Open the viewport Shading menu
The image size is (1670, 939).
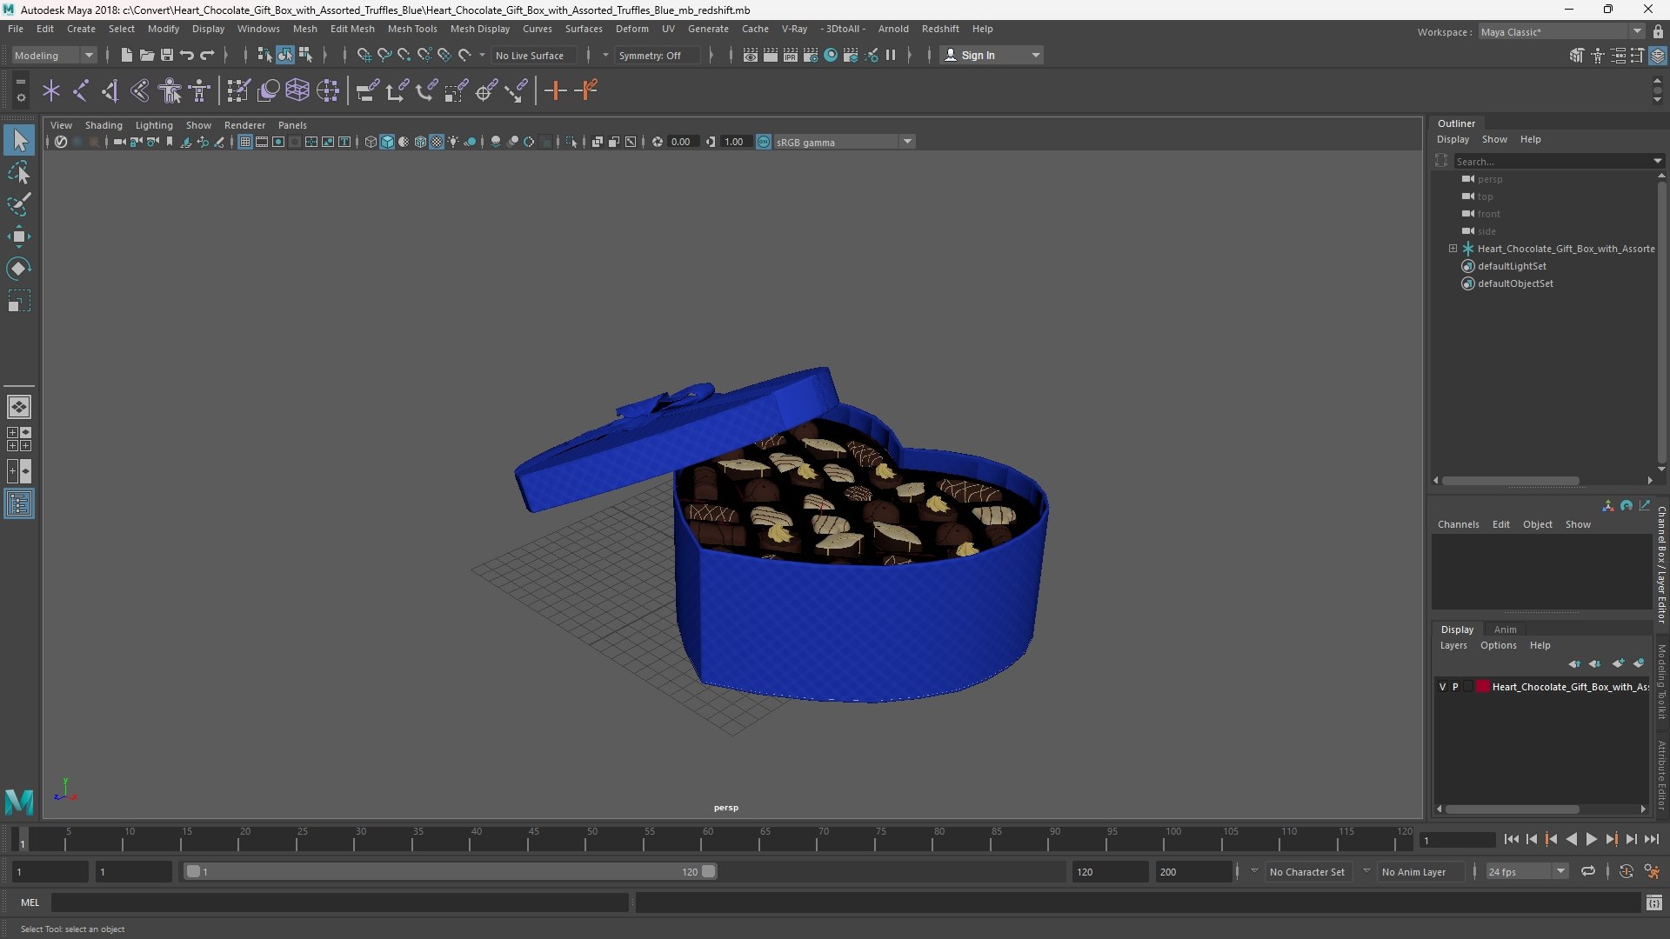(x=104, y=125)
